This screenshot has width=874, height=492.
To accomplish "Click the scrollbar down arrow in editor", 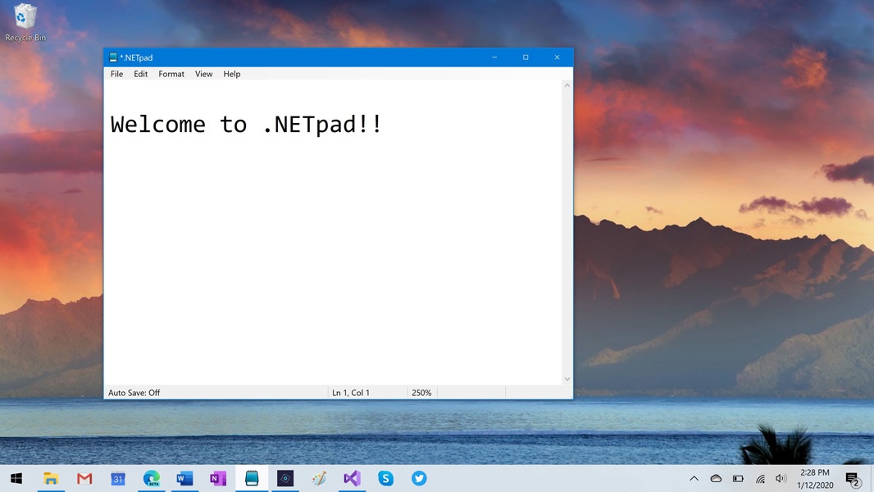I will tap(567, 379).
